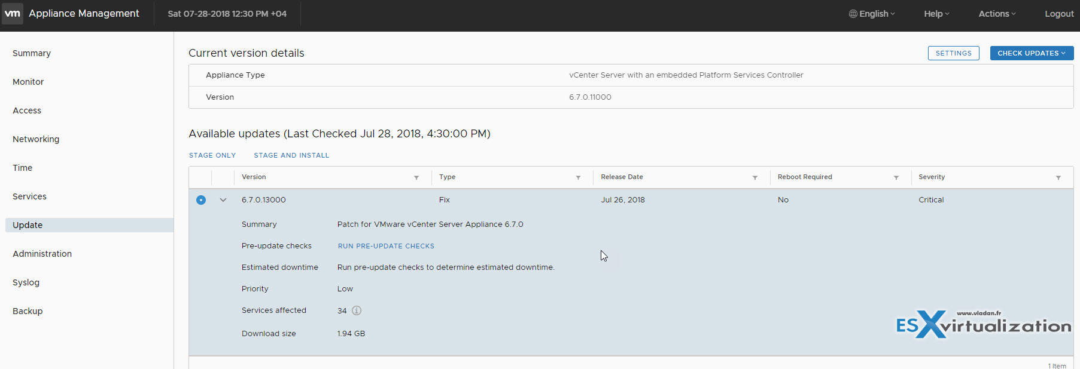
Task: Open the English language dropdown
Action: (872, 14)
